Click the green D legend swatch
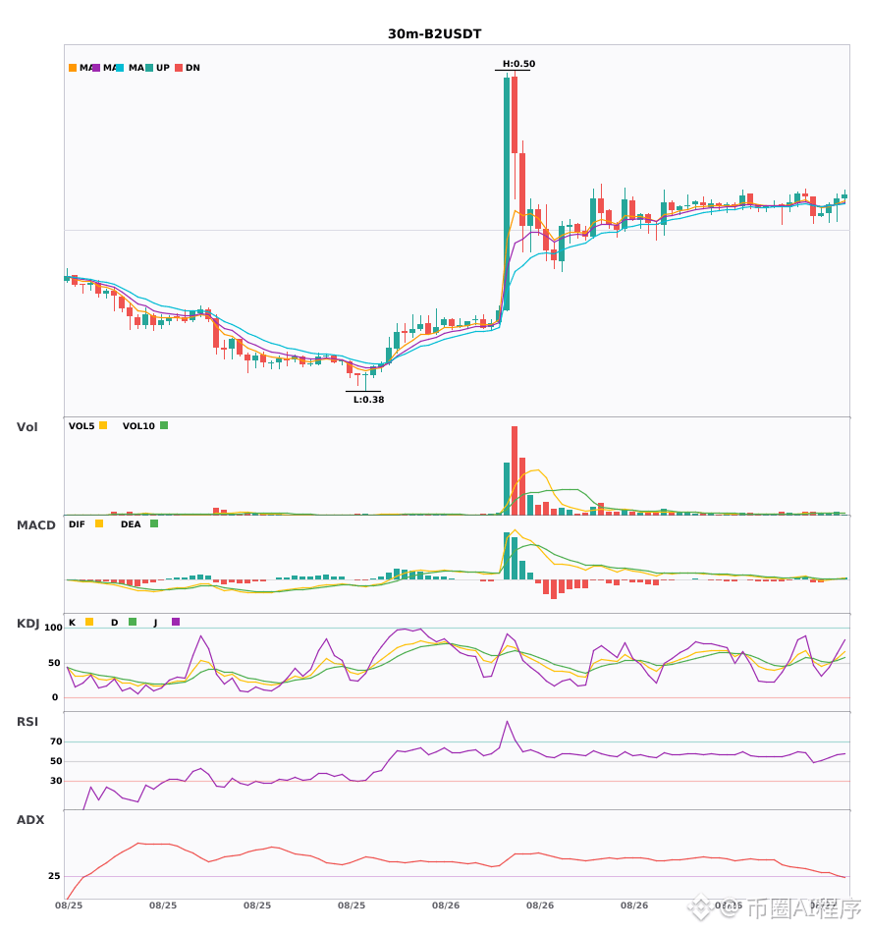869x933 pixels. point(133,622)
